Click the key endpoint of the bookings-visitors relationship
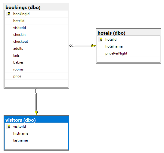The image size is (164, 153). [36, 113]
